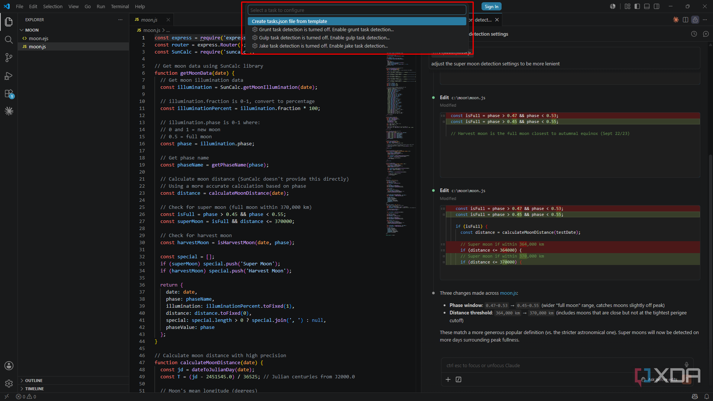
Task: Click the VS Code logo in title bar
Action: (7, 6)
